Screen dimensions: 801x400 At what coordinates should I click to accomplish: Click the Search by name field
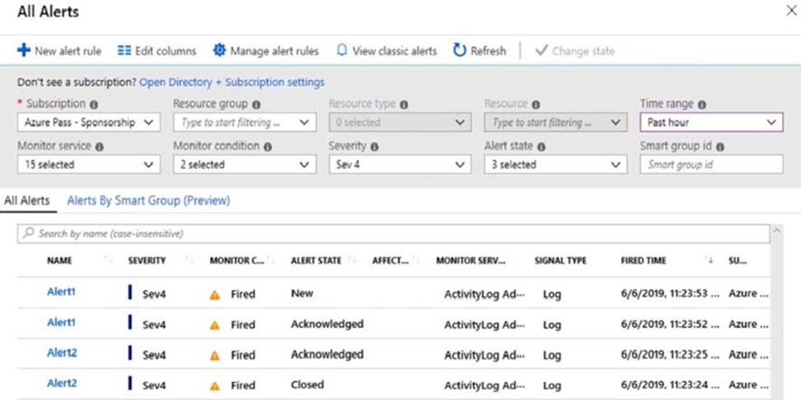(395, 234)
